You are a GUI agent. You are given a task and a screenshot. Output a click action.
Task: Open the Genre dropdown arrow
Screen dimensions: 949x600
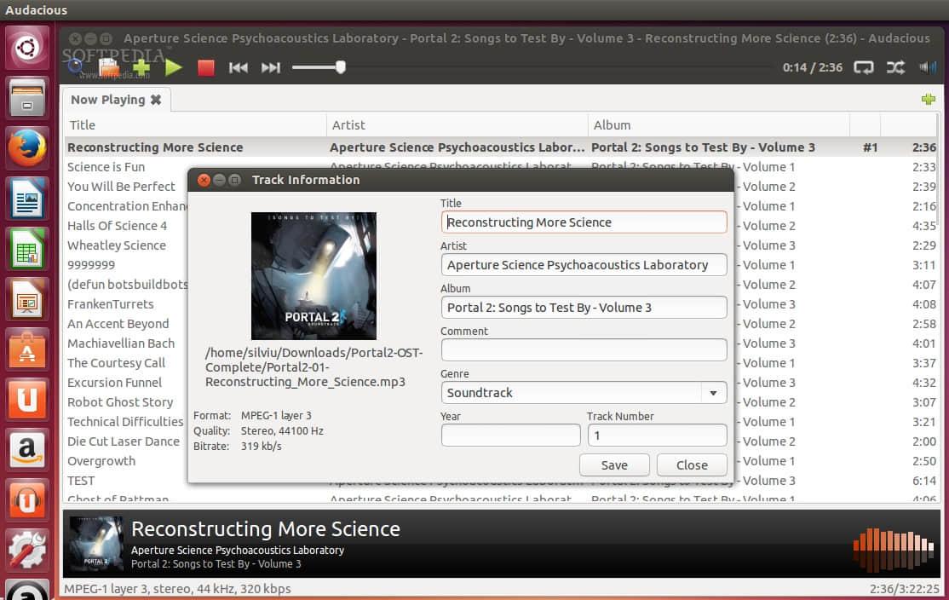coord(712,393)
